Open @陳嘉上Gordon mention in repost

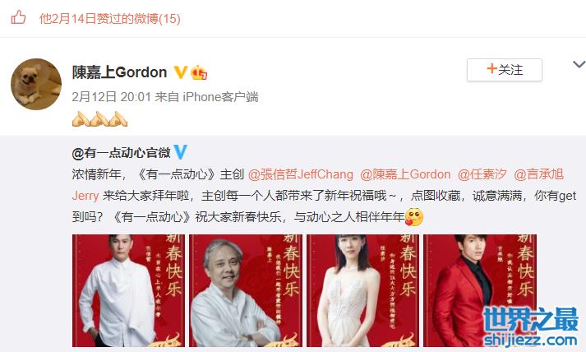click(x=405, y=174)
